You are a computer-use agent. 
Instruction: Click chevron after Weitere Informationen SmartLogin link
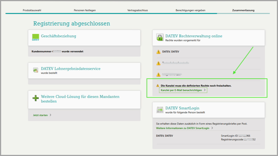[212, 128]
